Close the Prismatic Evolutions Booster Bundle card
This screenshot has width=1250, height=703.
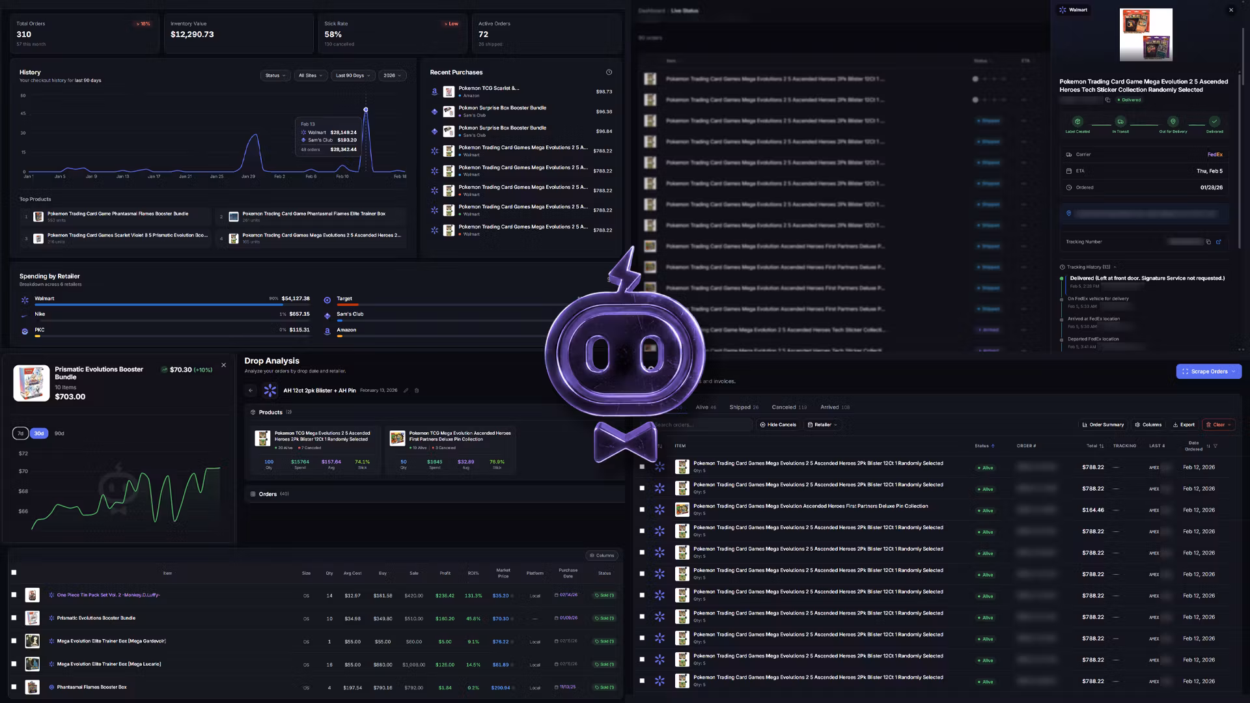pyautogui.click(x=224, y=365)
